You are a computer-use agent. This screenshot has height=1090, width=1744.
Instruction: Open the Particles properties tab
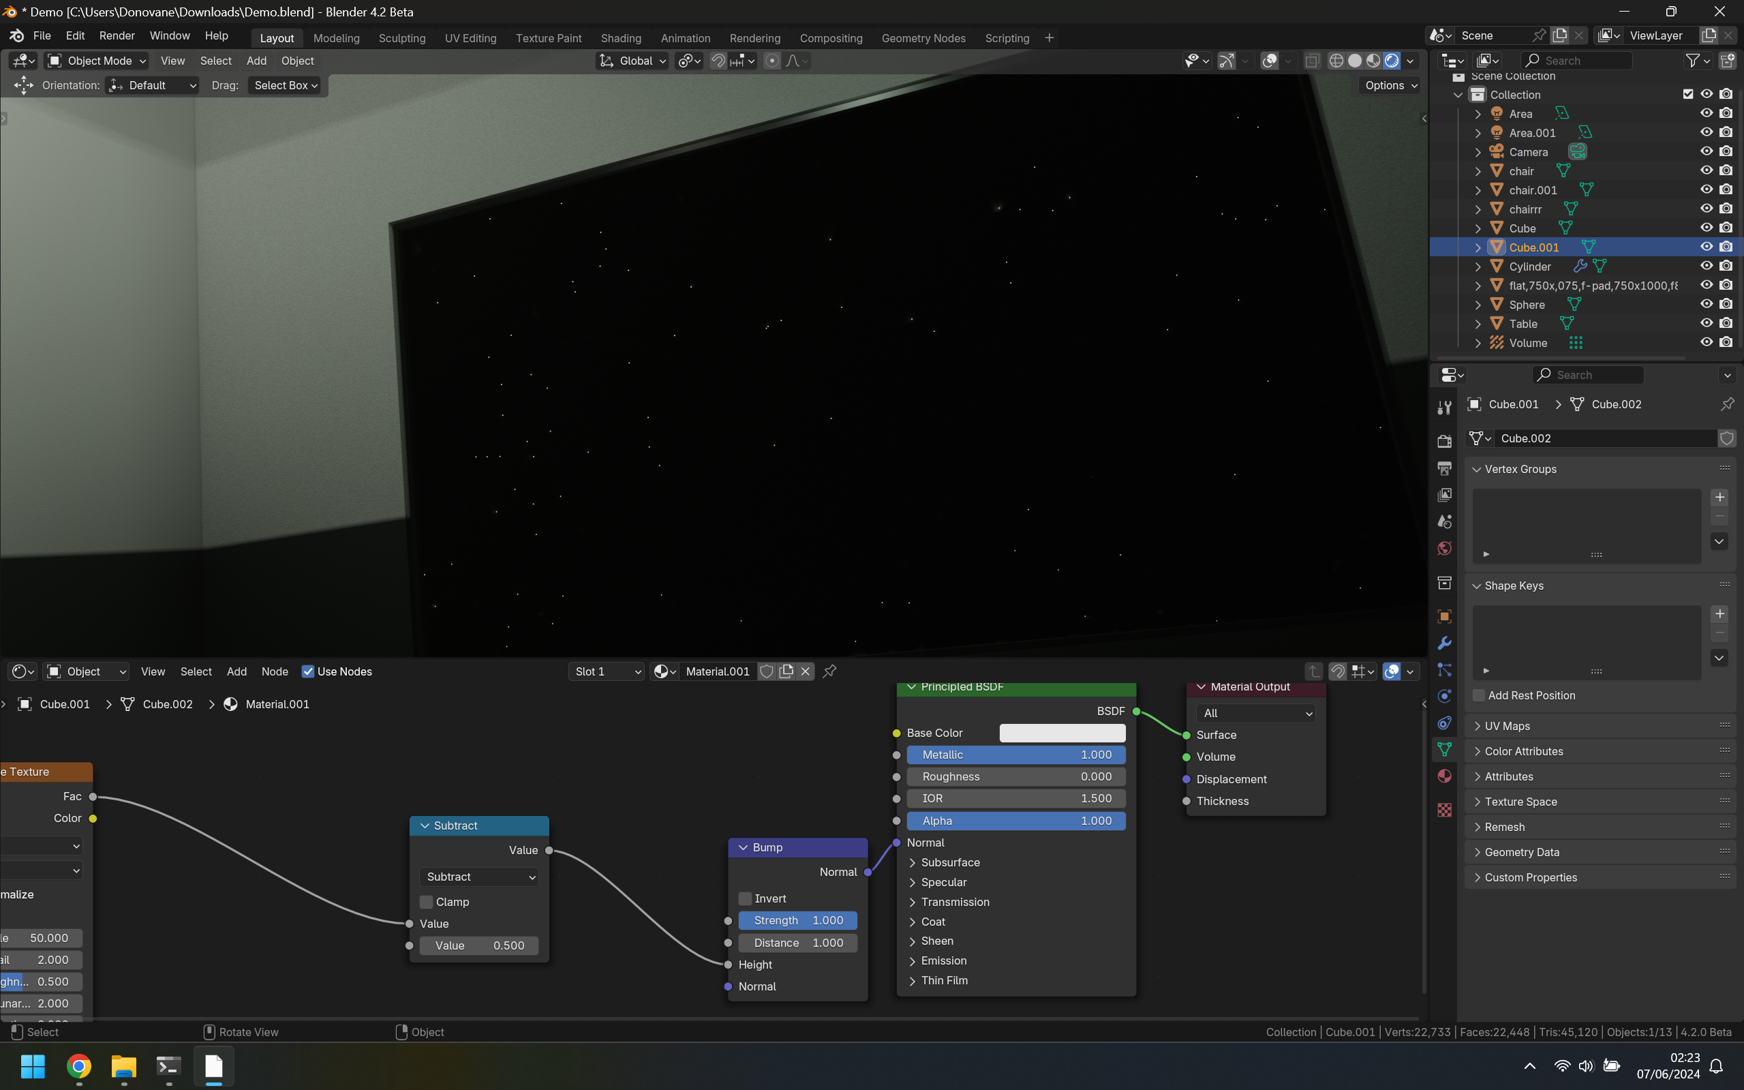click(1444, 669)
